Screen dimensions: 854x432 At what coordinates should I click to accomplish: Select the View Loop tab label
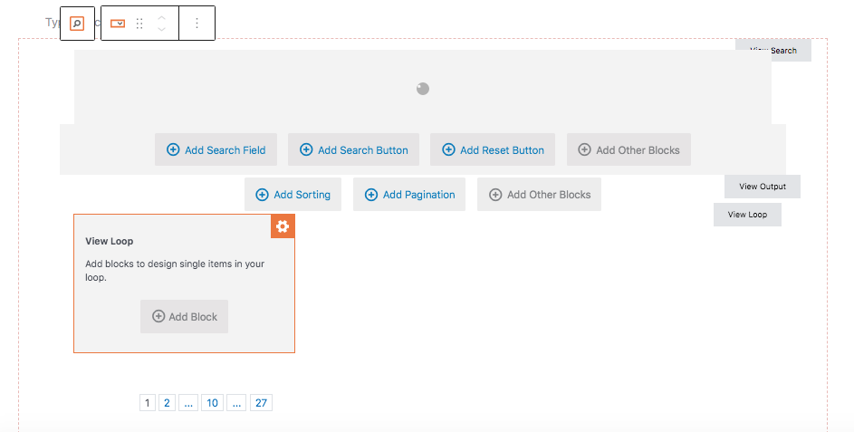746,215
